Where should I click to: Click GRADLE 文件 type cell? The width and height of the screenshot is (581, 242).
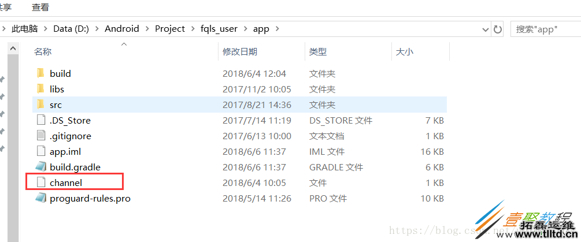pos(336,167)
